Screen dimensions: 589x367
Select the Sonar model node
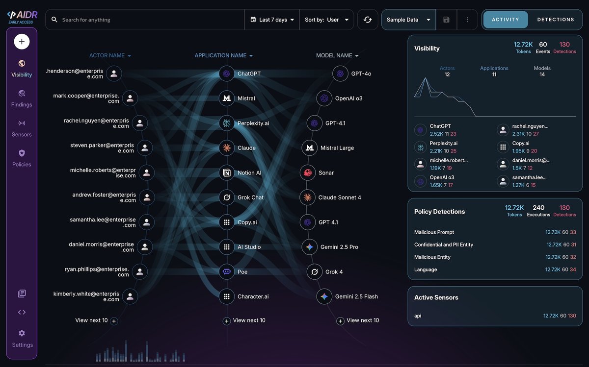(x=308, y=172)
